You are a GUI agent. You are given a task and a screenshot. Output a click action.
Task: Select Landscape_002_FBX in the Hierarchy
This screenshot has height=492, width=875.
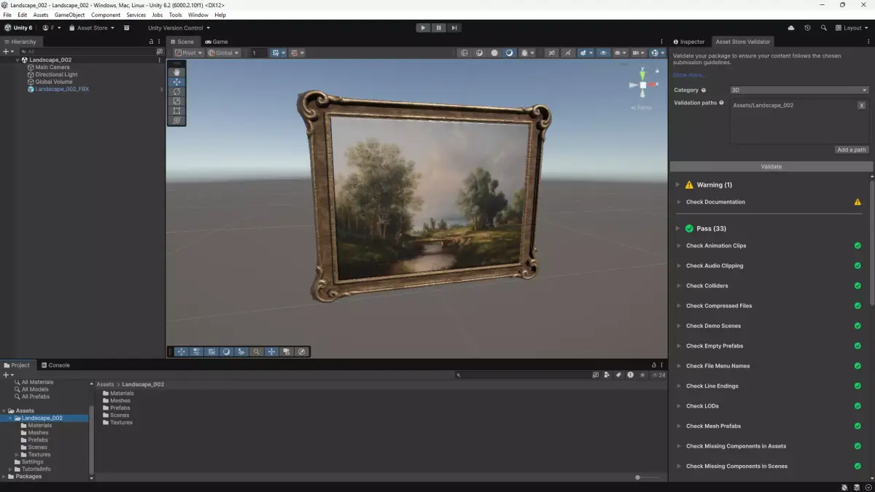62,89
